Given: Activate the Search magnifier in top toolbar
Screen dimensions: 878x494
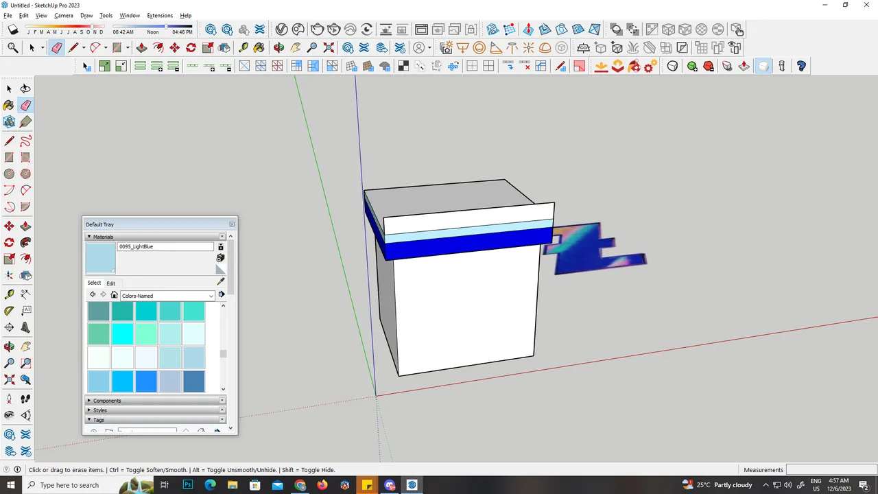Looking at the screenshot, I should (x=12, y=47).
